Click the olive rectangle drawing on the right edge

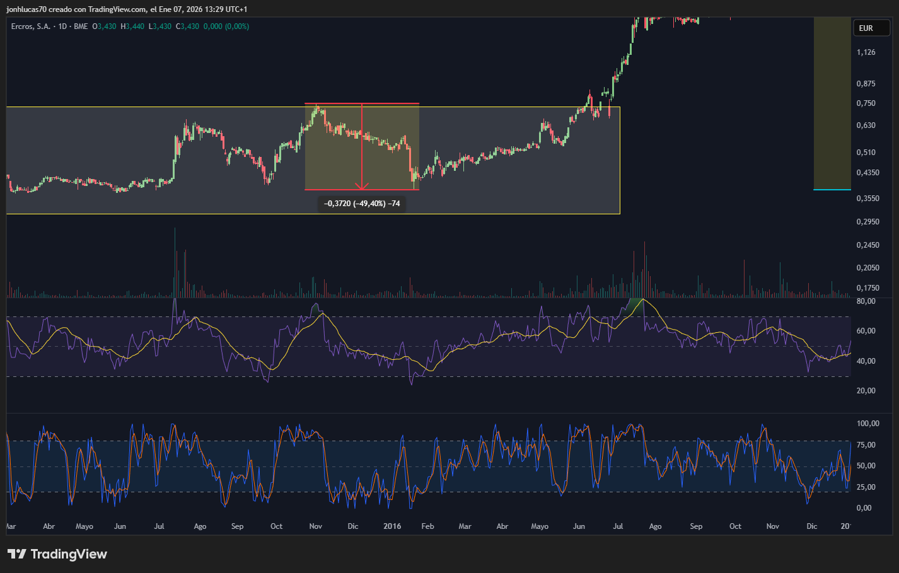pyautogui.click(x=832, y=103)
